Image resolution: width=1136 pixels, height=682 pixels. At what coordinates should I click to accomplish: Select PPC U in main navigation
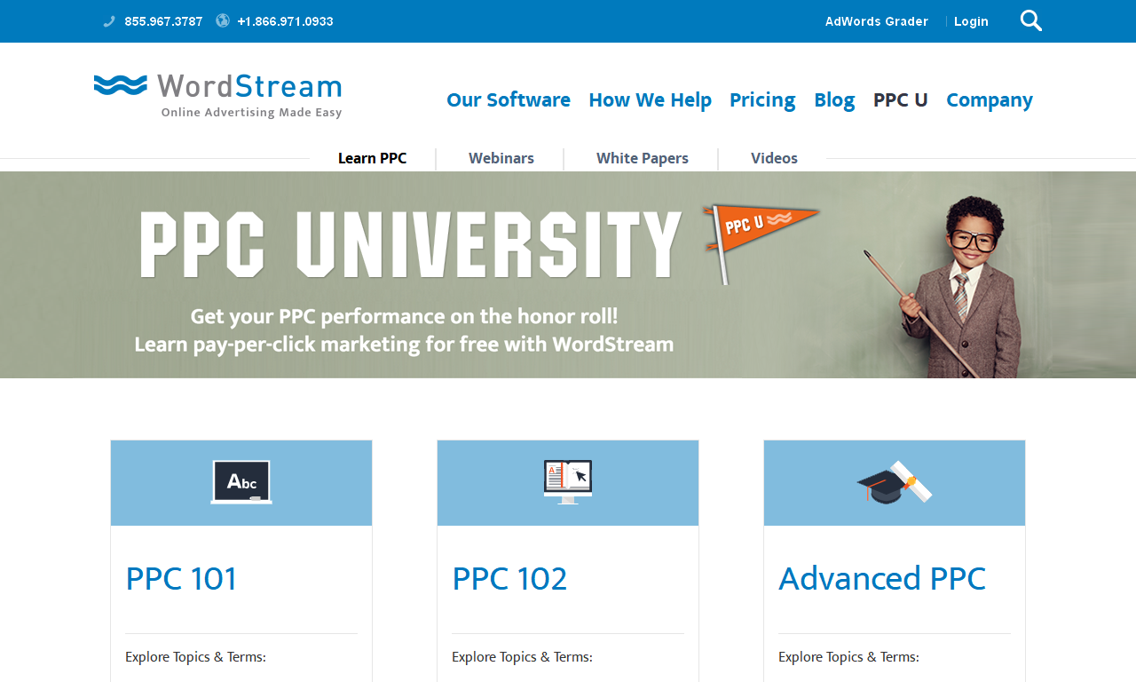(901, 100)
